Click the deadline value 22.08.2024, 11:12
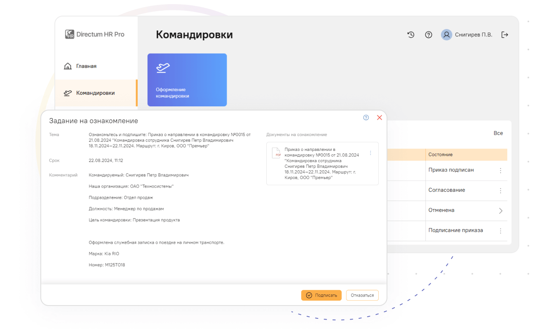544x334 pixels. 106,160
